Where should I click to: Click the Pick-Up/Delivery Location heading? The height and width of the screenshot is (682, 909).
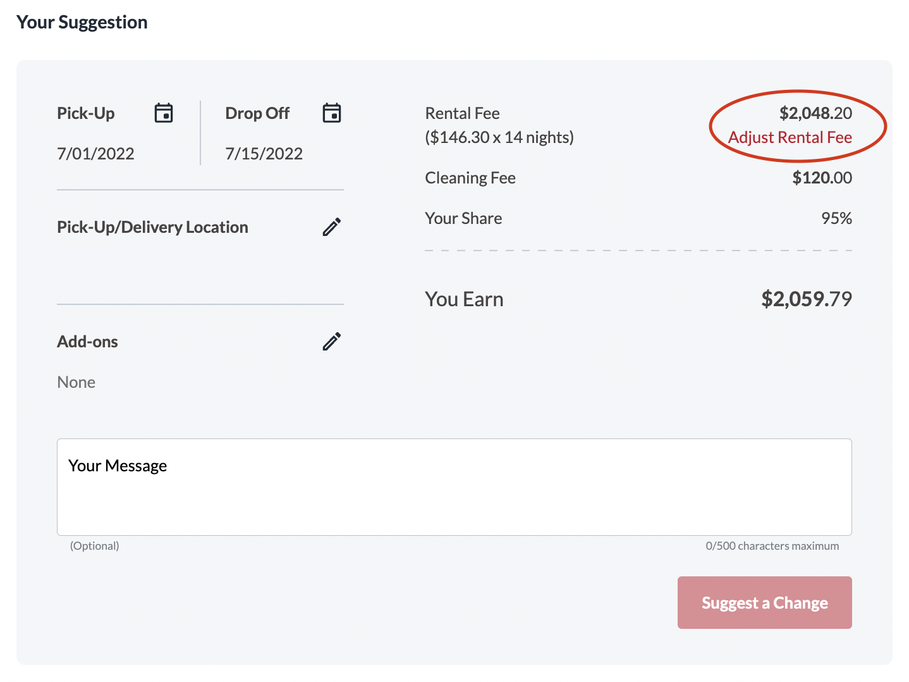point(152,227)
